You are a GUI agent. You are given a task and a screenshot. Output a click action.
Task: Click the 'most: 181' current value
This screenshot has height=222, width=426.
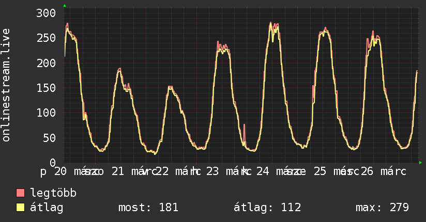(148, 208)
